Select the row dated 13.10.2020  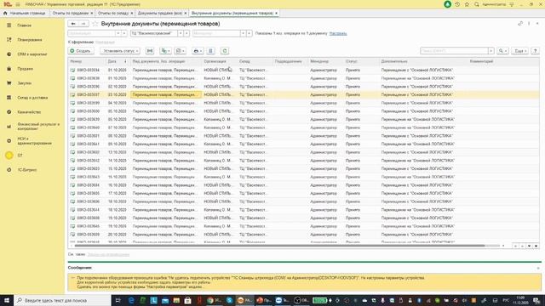(303, 152)
